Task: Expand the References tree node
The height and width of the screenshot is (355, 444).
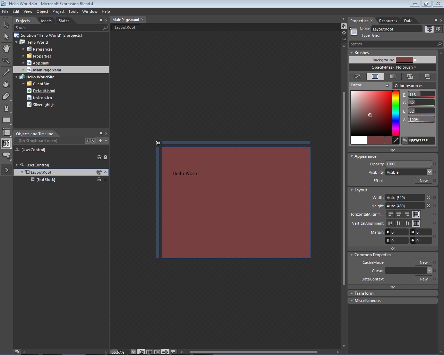Action: coord(24,49)
